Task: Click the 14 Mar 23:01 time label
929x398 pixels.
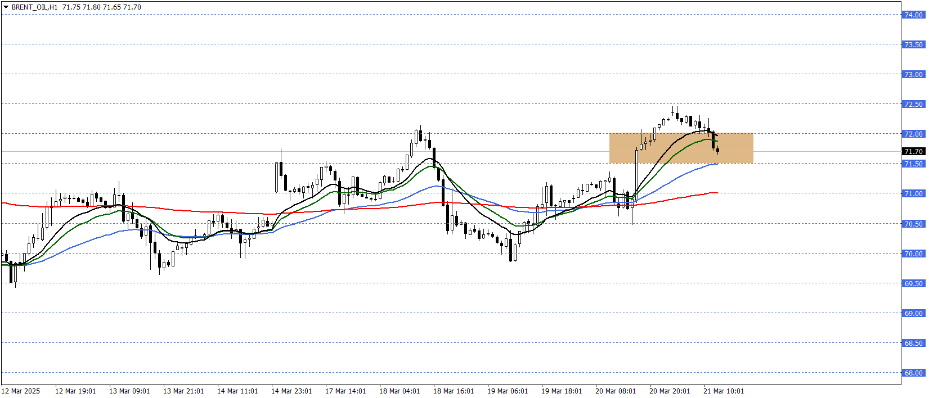Action: [x=291, y=391]
